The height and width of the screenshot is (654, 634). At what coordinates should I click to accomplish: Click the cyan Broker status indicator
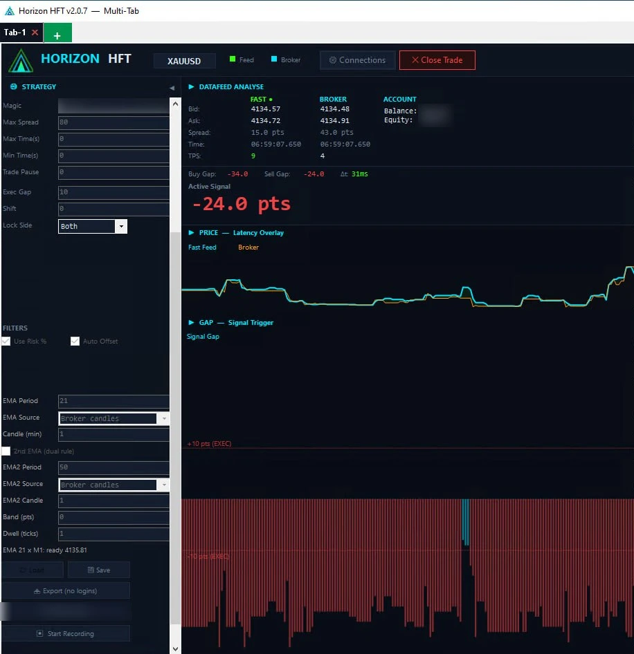pos(274,59)
